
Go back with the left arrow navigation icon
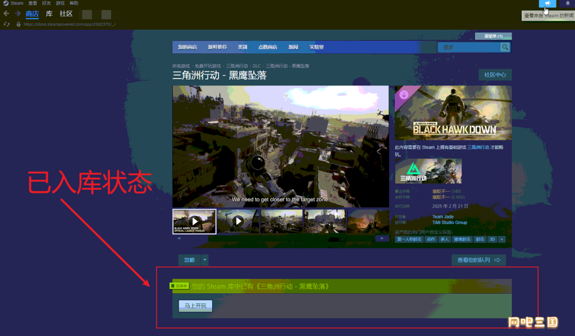(x=6, y=13)
